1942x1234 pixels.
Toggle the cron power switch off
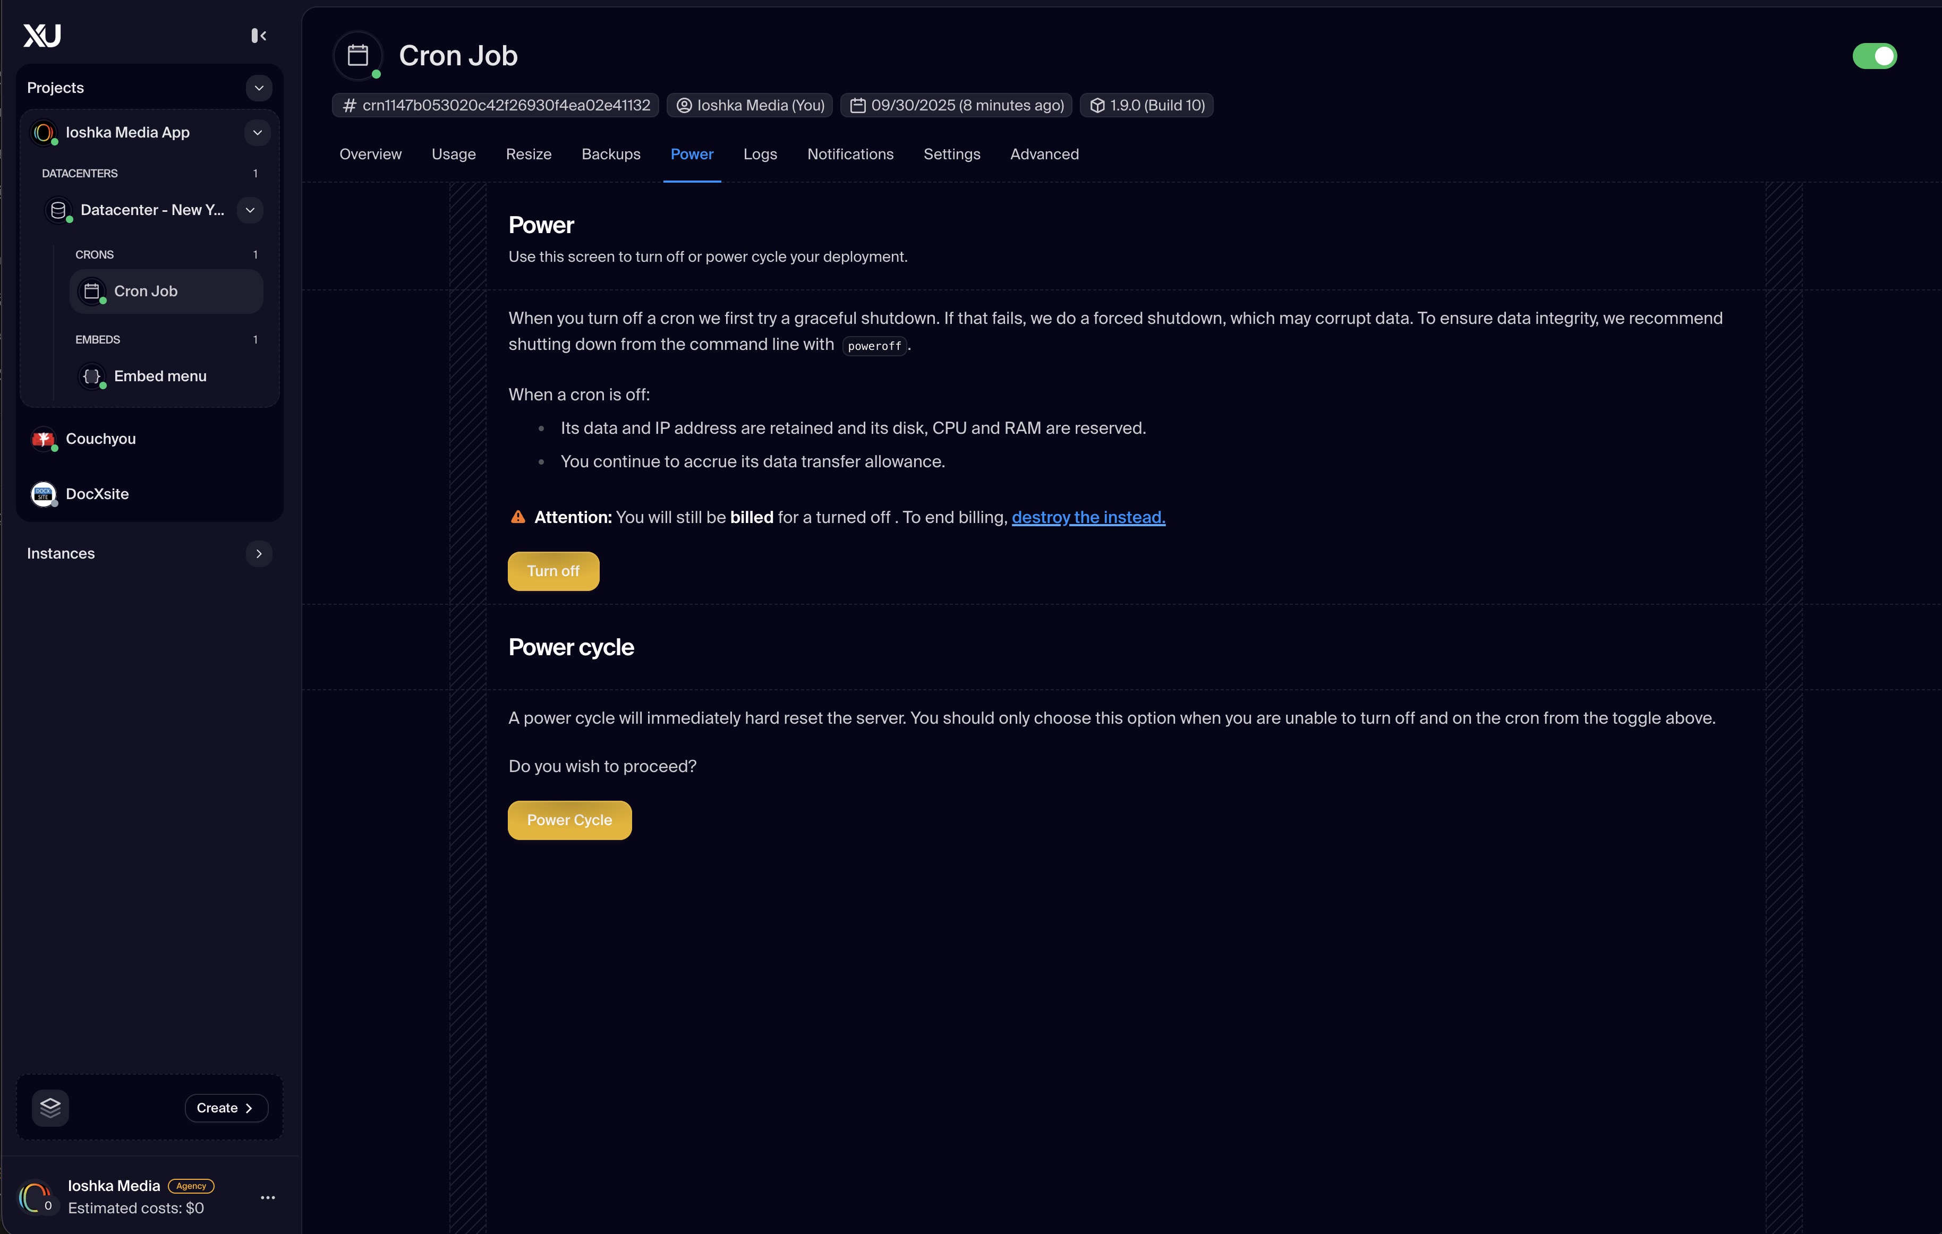coord(1874,56)
